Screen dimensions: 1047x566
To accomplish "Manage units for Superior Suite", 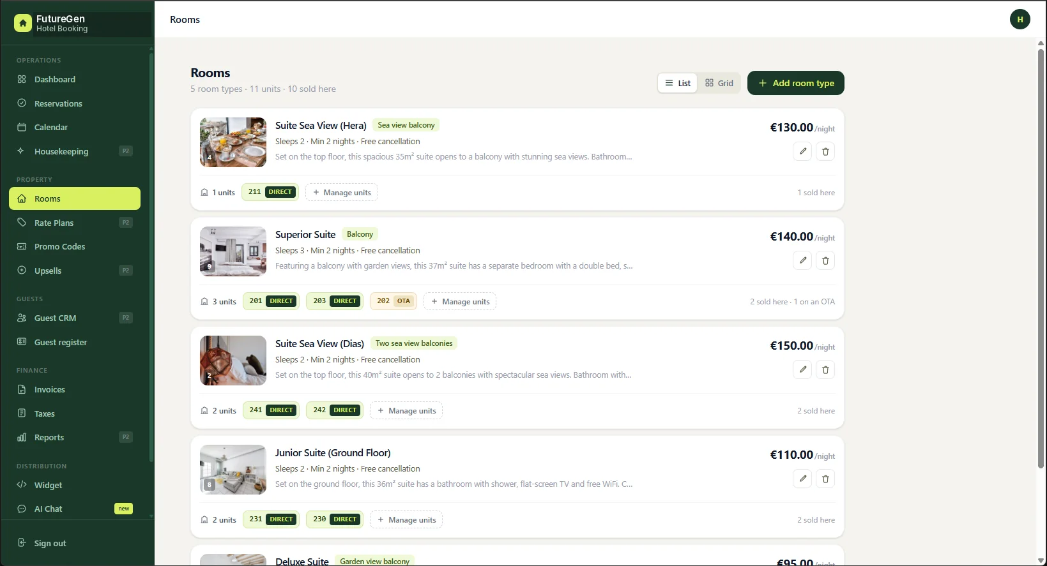I will click(x=460, y=301).
